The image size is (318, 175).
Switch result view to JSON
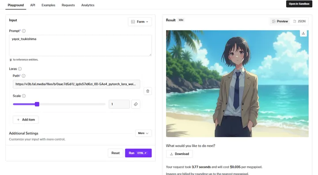tap(299, 21)
